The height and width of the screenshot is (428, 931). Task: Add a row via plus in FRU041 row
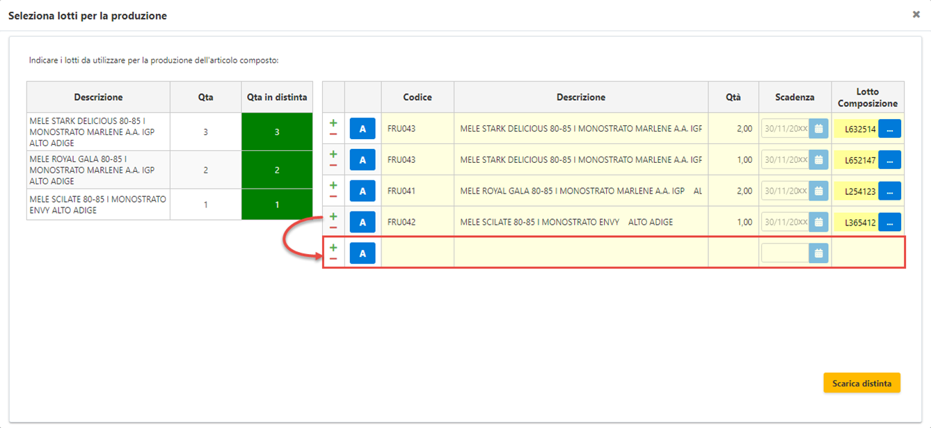pos(333,185)
